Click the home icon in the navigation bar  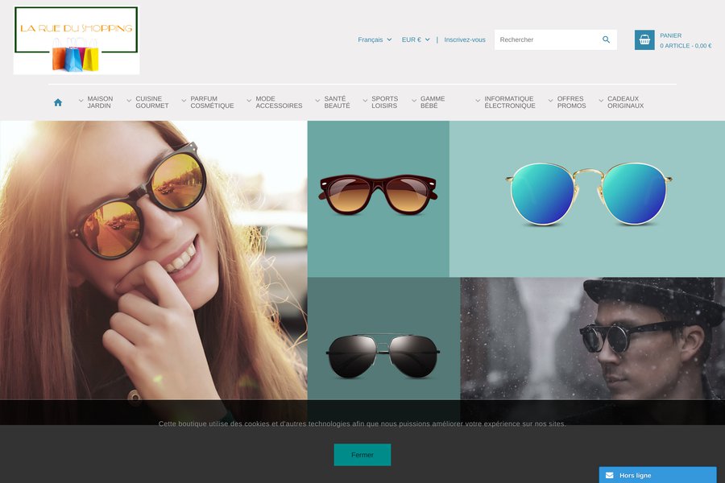click(x=58, y=102)
